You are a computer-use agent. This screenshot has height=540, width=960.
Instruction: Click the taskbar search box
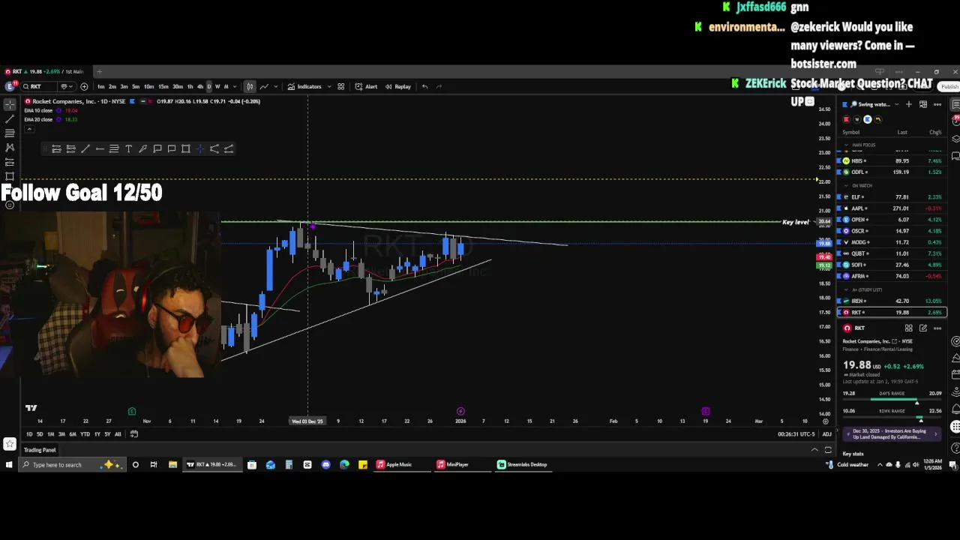(73, 465)
